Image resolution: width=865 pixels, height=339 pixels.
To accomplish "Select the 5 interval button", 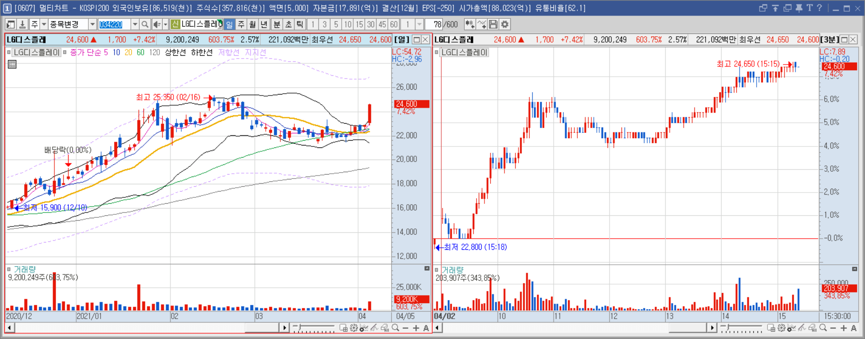I will tap(336, 24).
